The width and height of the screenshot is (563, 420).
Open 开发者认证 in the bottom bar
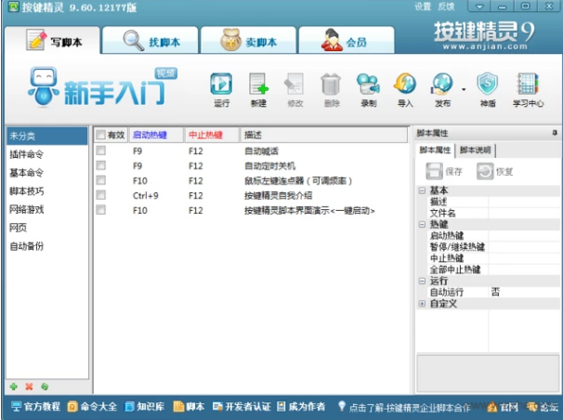click(x=242, y=407)
